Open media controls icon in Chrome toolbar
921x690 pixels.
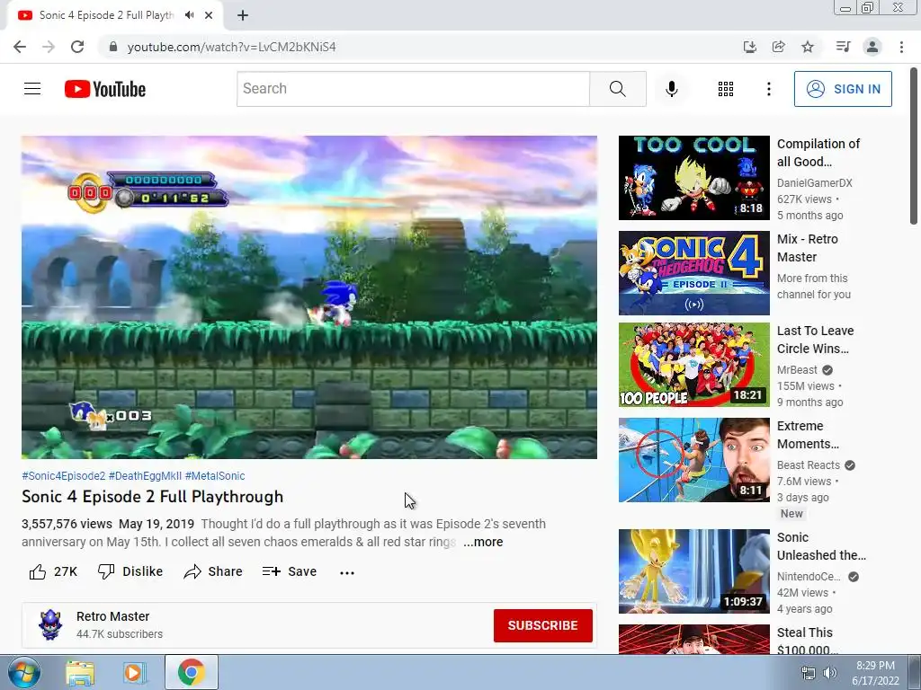coord(843,47)
